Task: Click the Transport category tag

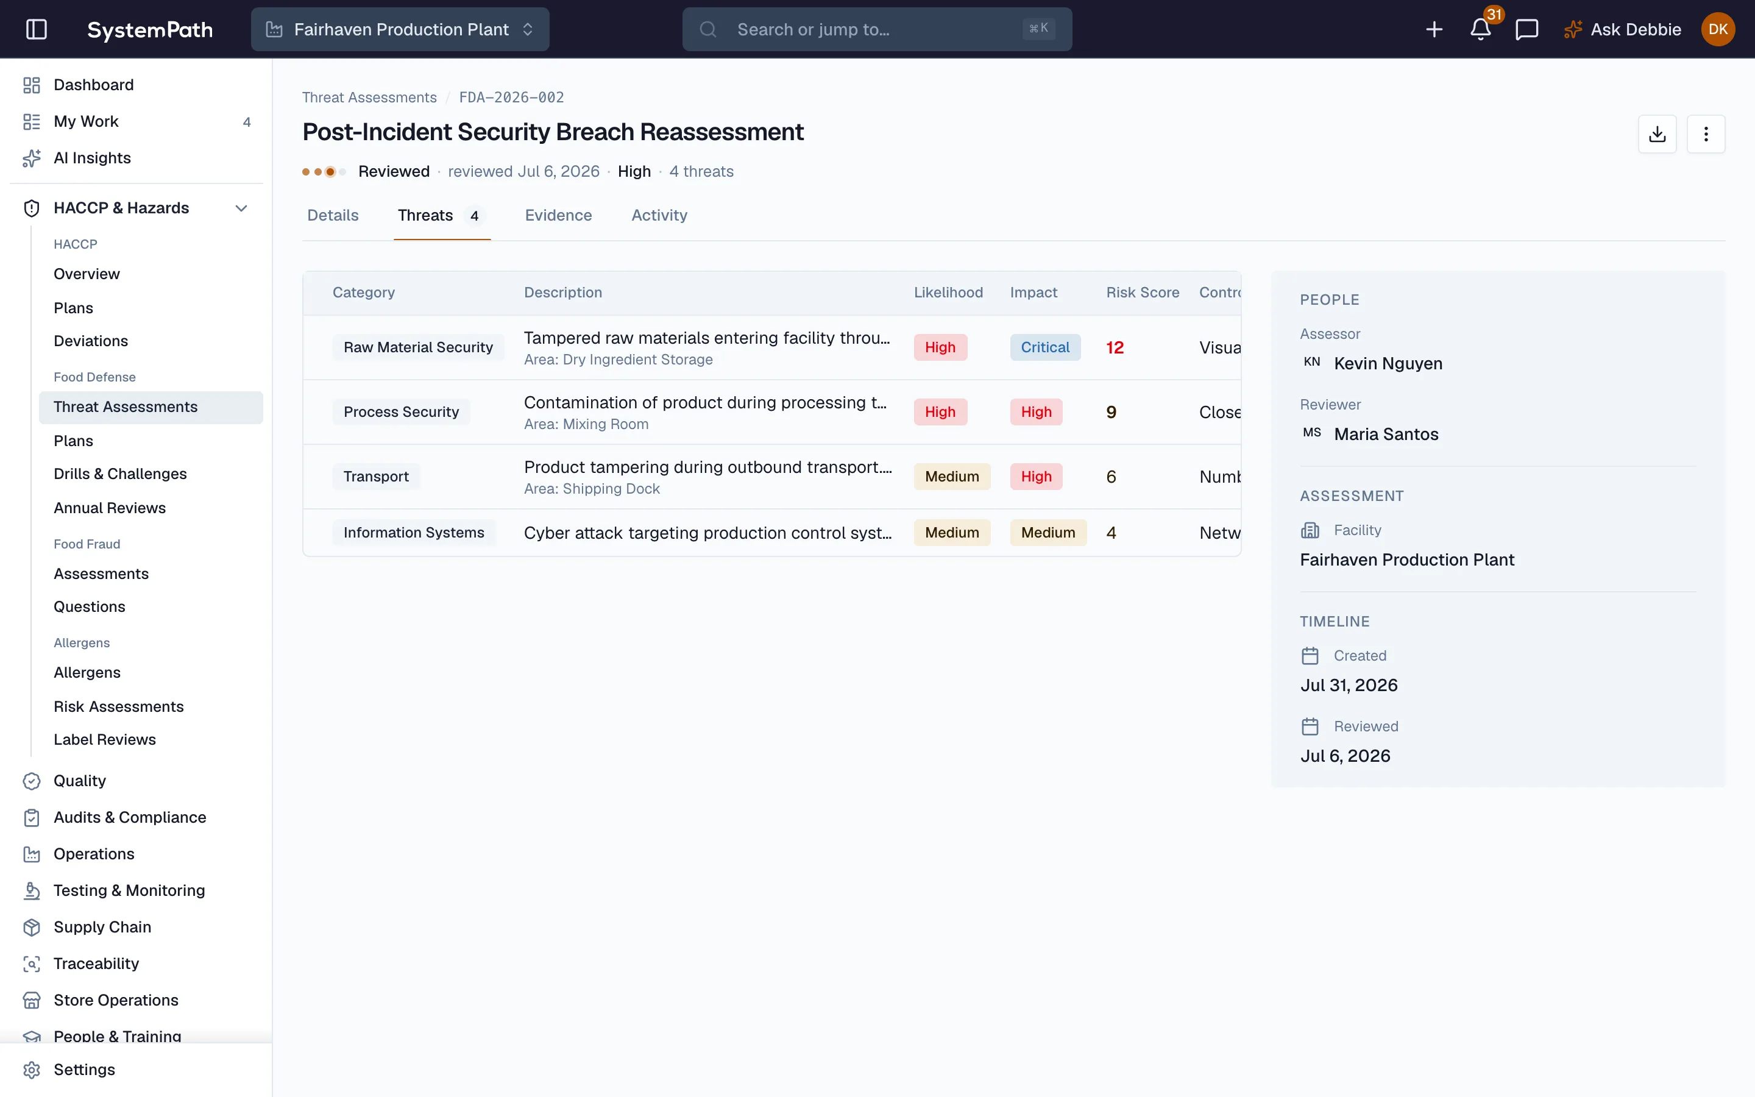Action: (375, 477)
